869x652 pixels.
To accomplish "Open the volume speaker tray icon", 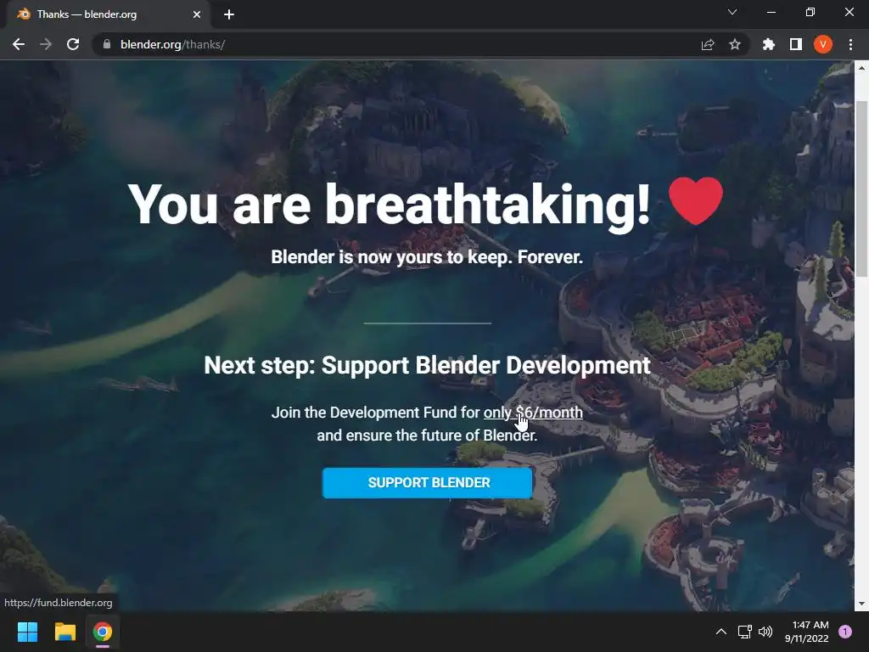I will coord(765,632).
